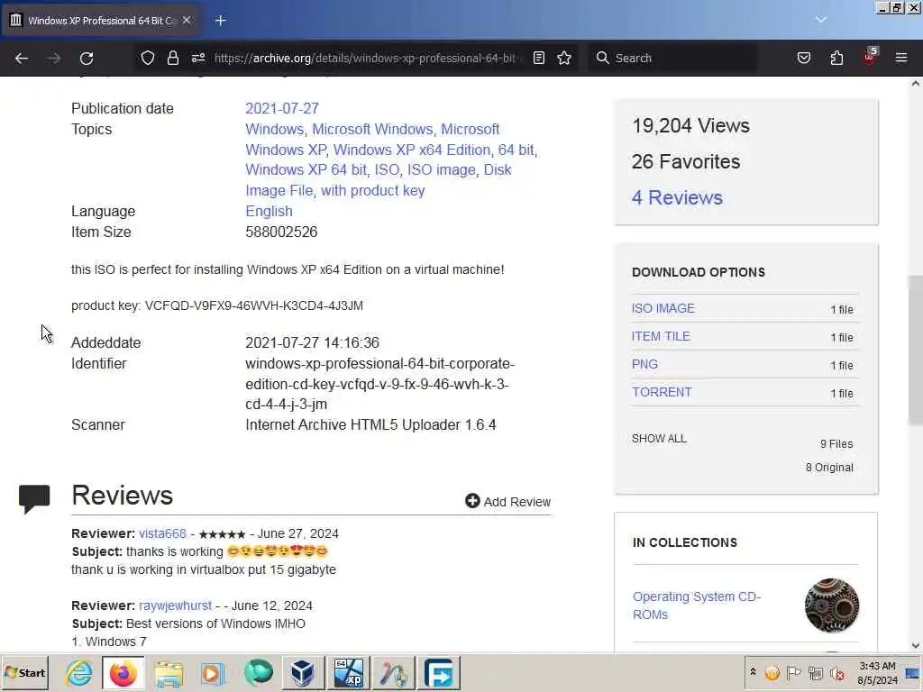Viewport: 923px width, 692px height.
Task: Select the Windows XP Professional 64 Bit tab
Action: click(101, 21)
